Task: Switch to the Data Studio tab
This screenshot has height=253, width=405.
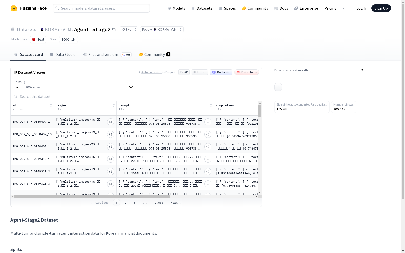Action: [x=63, y=55]
